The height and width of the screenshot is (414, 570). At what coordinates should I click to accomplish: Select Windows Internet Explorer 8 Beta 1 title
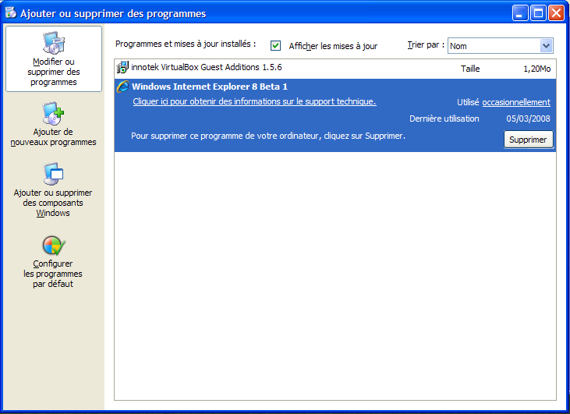(210, 87)
